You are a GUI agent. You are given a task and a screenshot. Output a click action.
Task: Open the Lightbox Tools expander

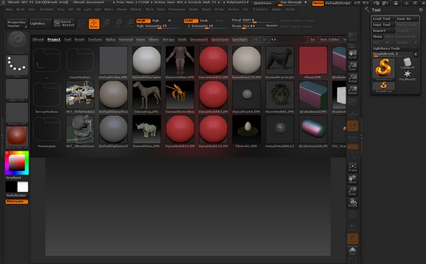tap(395, 48)
